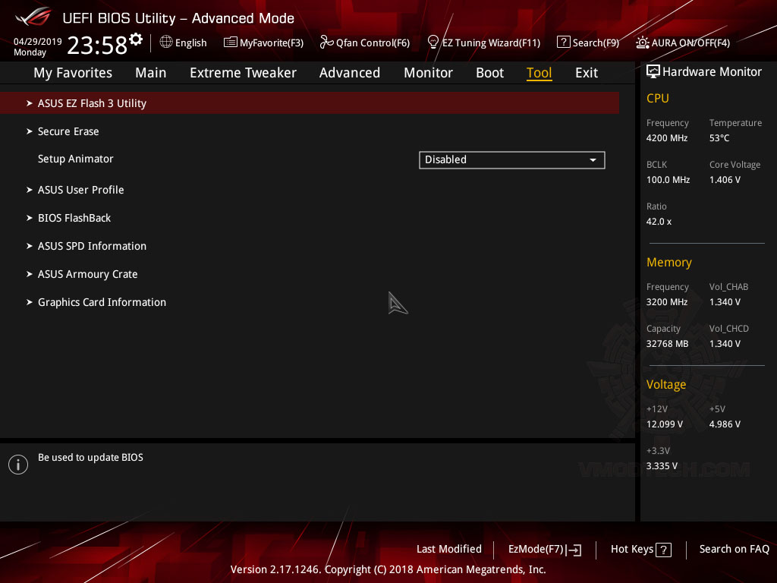This screenshot has width=777, height=583.
Task: Switch to Boot tab
Action: pos(489,73)
